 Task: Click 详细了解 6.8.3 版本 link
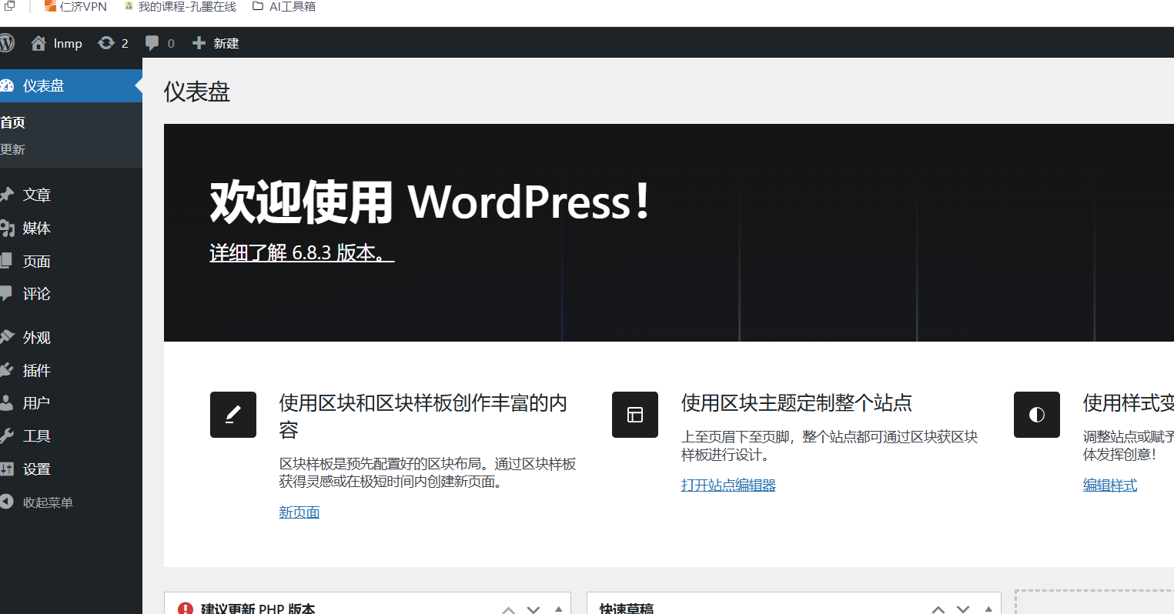[x=302, y=252]
